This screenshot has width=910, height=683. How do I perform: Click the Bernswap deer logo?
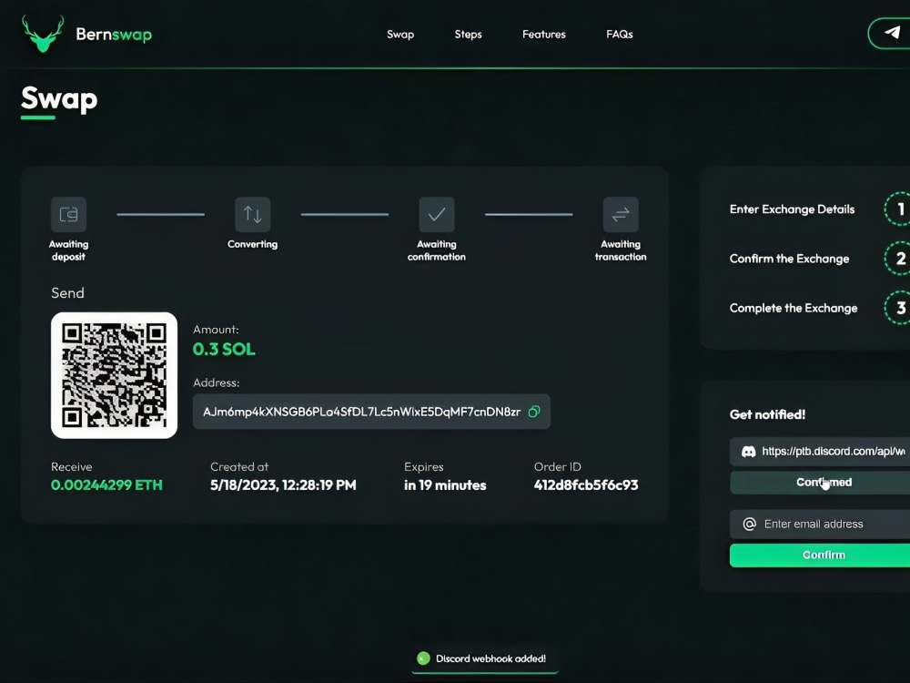click(43, 34)
